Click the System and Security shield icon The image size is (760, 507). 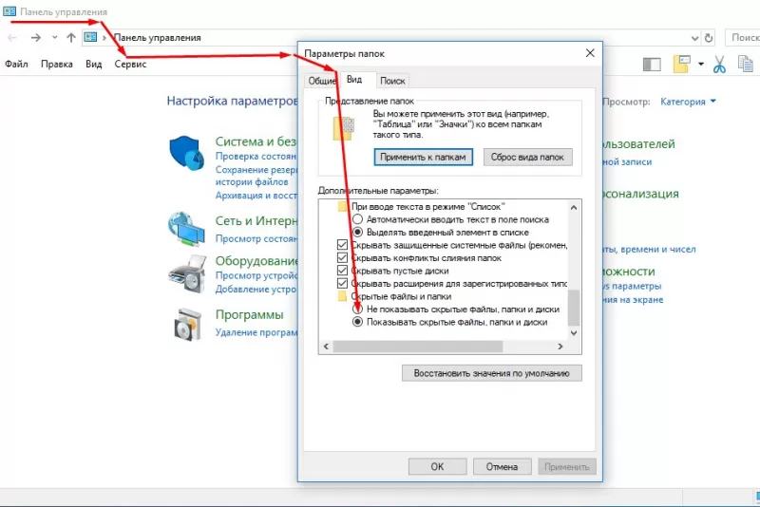point(186,153)
